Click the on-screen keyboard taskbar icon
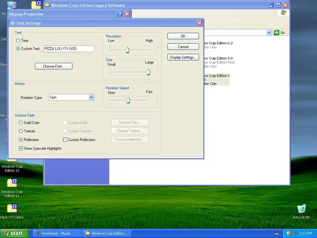 click(277, 234)
